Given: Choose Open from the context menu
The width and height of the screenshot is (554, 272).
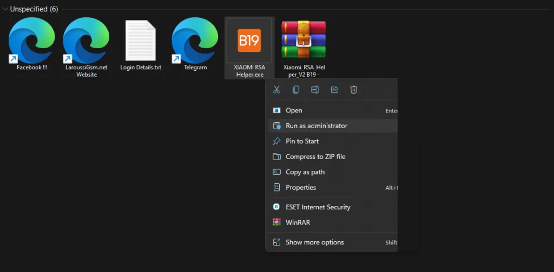Looking at the screenshot, I should point(333,110).
